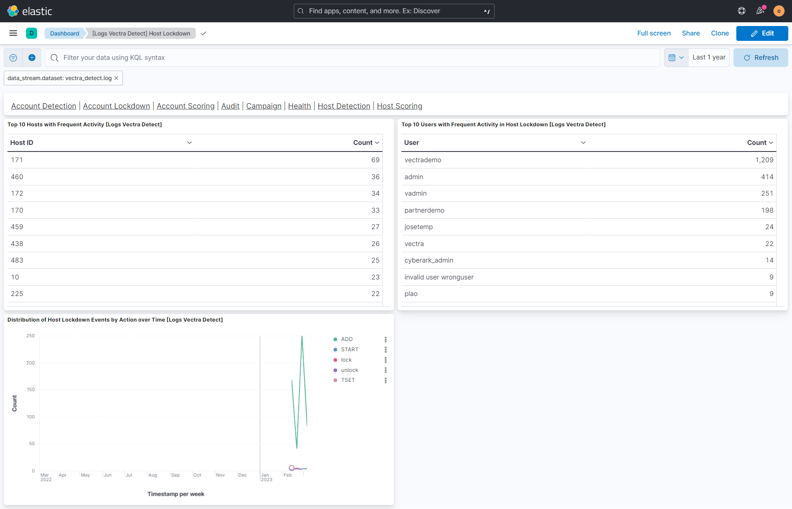Screen dimensions: 792x509
Task: Click the blue Edit button
Action: [x=762, y=33]
